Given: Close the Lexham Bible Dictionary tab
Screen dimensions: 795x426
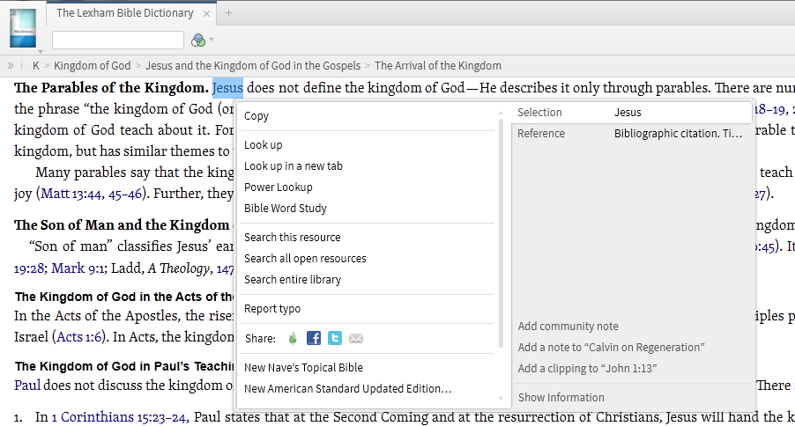Looking at the screenshot, I should (x=206, y=14).
